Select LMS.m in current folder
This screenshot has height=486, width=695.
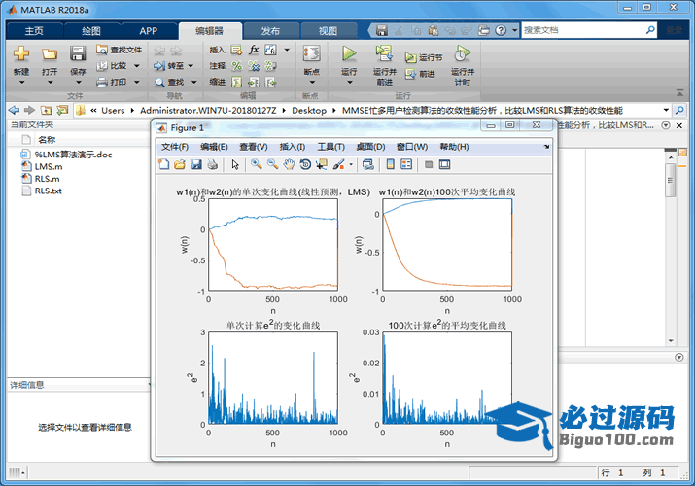click(x=49, y=166)
